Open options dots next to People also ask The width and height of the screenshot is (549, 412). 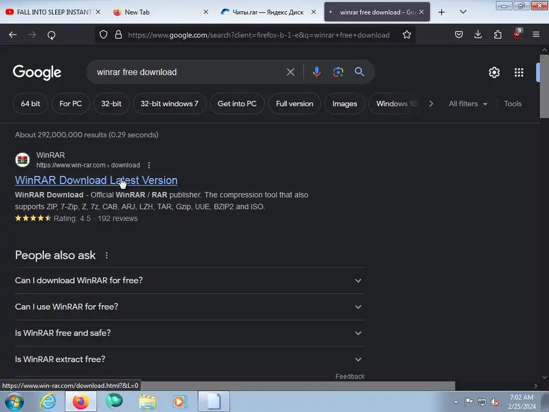coord(107,255)
